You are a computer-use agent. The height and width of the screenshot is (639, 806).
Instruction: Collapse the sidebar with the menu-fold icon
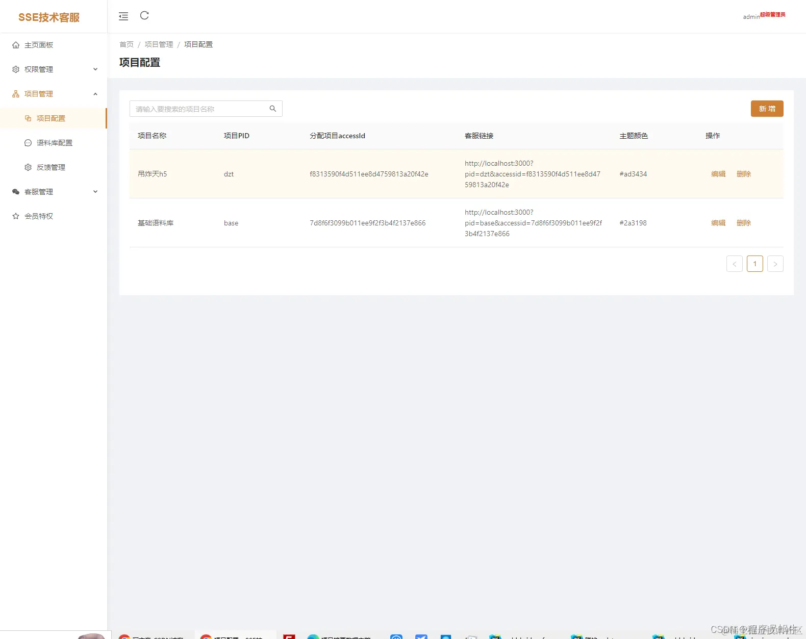pos(123,16)
